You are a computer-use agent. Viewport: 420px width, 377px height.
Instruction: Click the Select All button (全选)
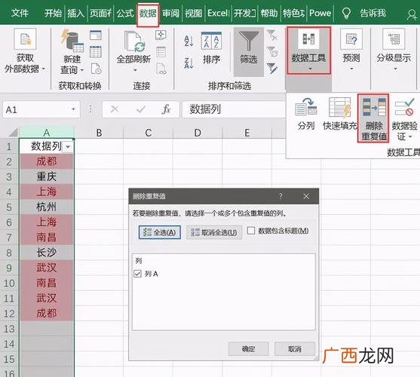point(160,232)
